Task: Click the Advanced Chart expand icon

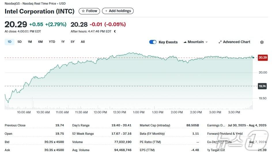Action: pos(220,42)
